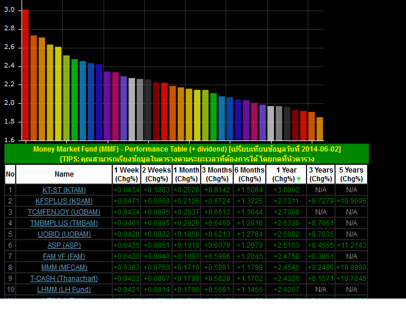Viewport: 406px width, 313px height.
Task: Select the +0.0383 value in MMM row
Action: pos(126,268)
